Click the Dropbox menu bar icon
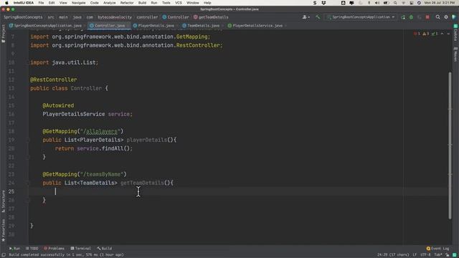The image size is (459, 258). [x=323, y=3]
